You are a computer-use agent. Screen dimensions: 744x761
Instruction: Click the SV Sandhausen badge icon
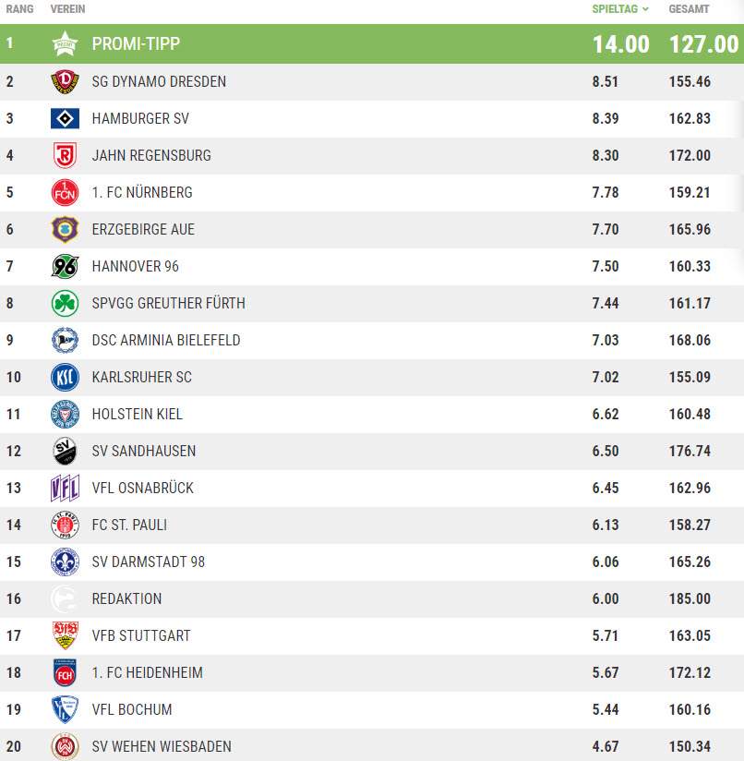(x=66, y=451)
